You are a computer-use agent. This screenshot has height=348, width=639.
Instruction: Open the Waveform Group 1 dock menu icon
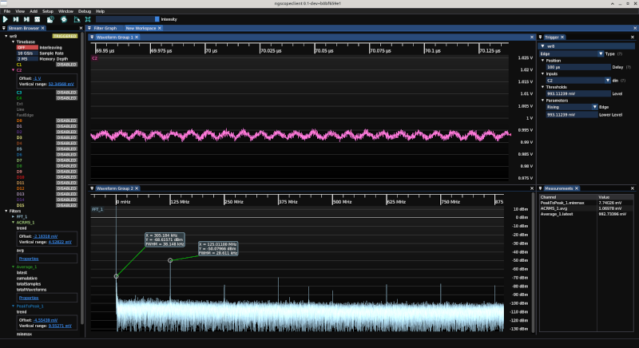(x=92, y=37)
